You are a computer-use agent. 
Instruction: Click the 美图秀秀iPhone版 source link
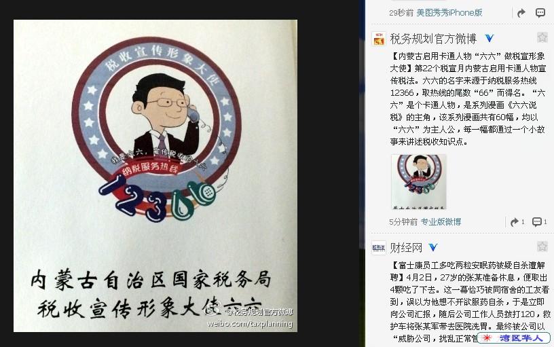pos(449,13)
